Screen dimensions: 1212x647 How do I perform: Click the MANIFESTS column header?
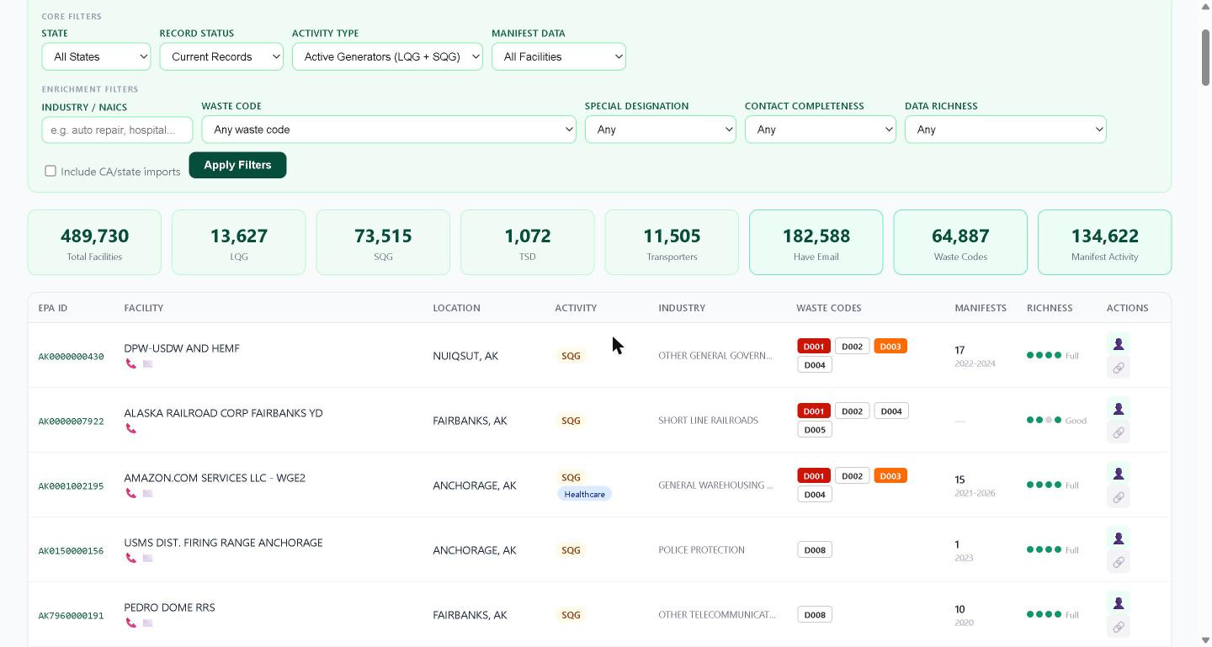(x=981, y=308)
